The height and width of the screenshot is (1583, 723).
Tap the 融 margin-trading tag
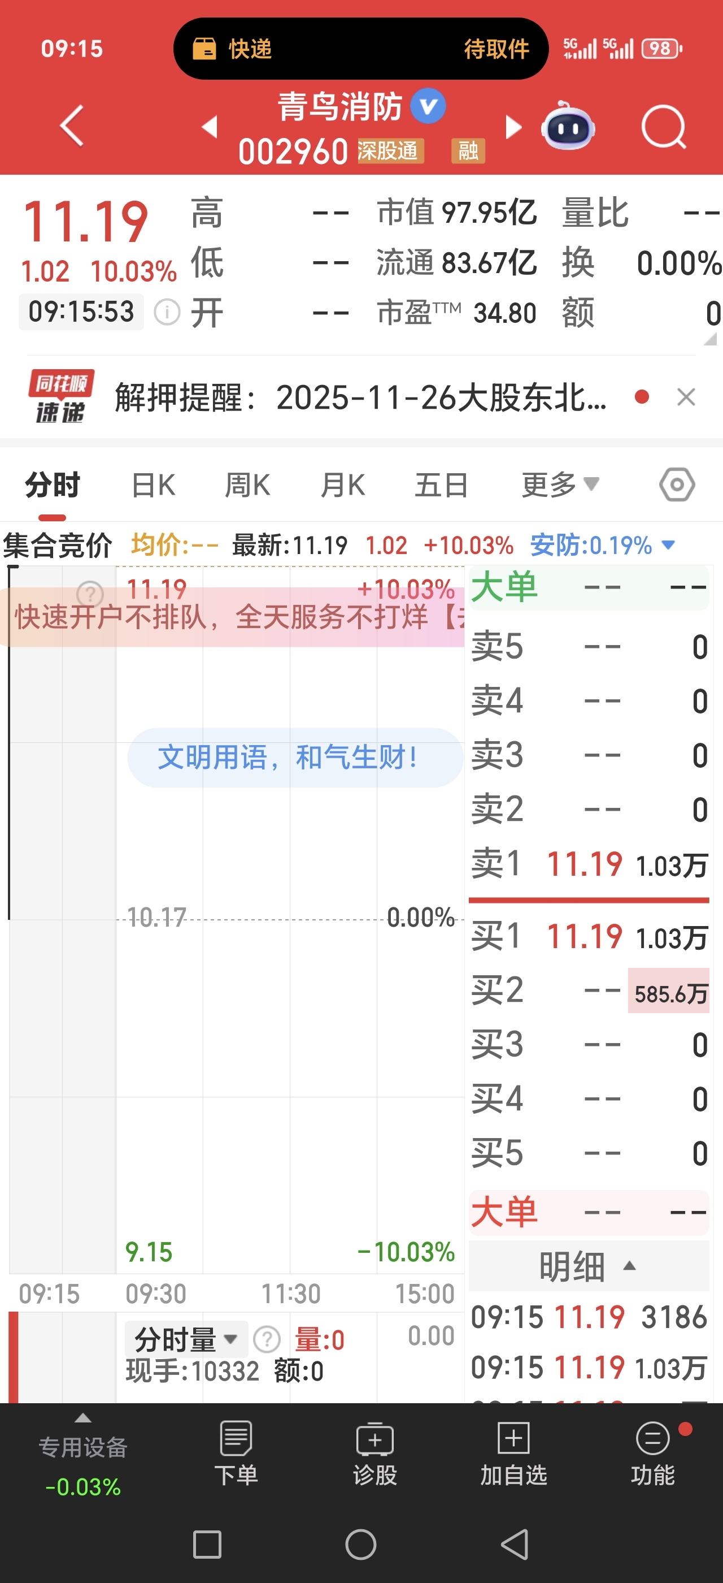[x=468, y=150]
